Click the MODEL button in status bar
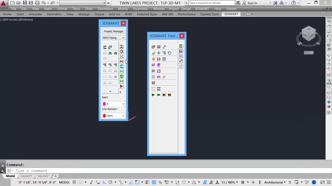 point(64,182)
